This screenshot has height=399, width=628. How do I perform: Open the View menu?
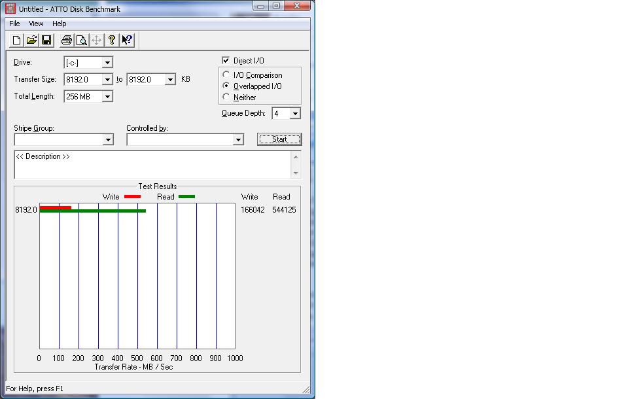click(36, 24)
